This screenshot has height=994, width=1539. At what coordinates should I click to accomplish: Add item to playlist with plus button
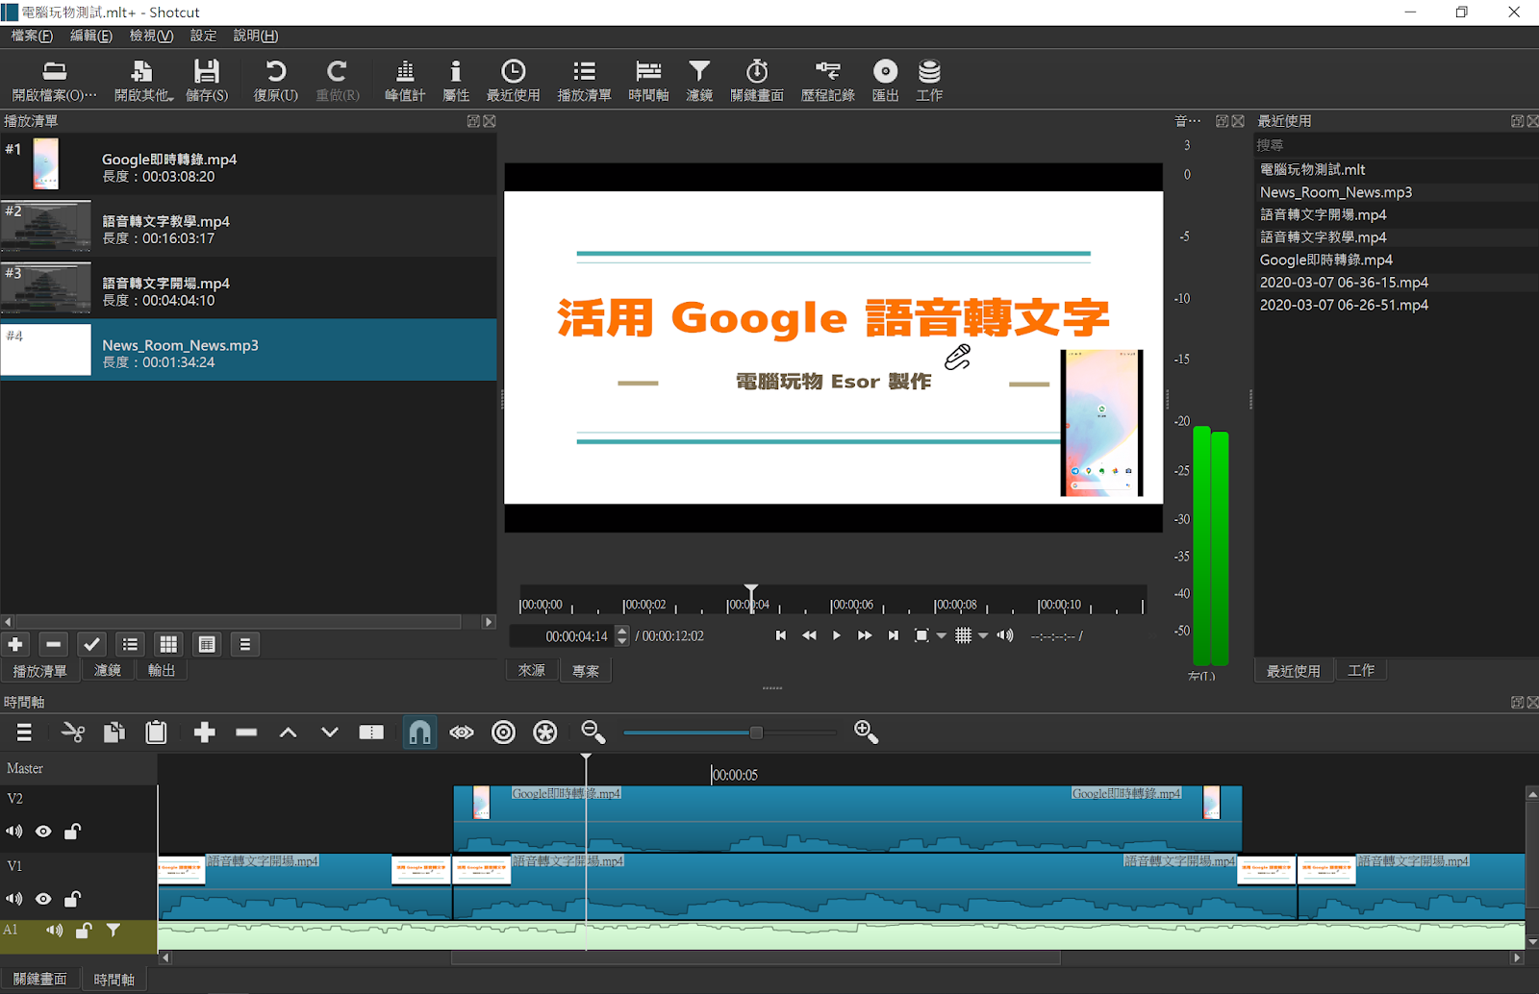[x=15, y=644]
